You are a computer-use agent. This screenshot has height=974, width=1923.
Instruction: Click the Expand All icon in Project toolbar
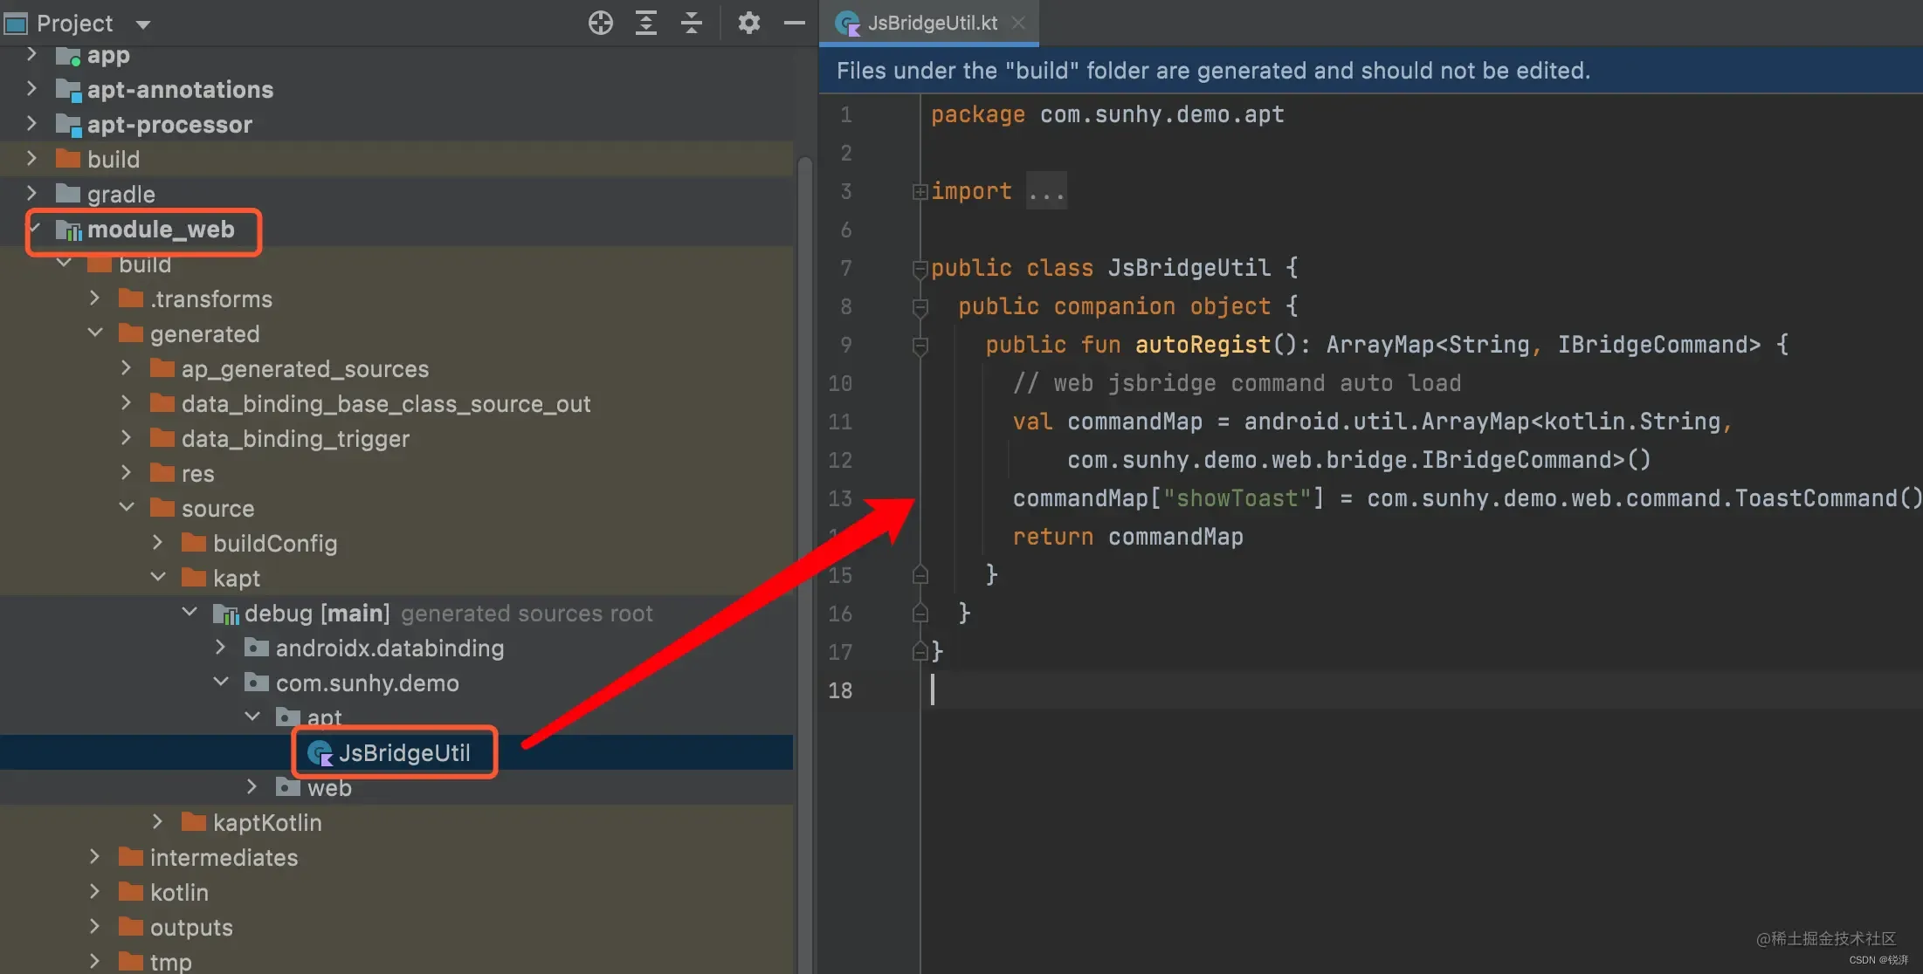[x=646, y=24]
